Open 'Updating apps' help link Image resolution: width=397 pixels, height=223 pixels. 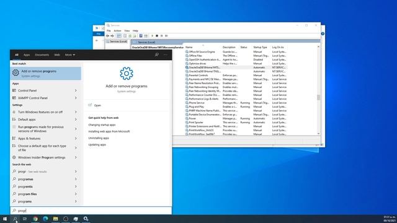[x=97, y=144]
